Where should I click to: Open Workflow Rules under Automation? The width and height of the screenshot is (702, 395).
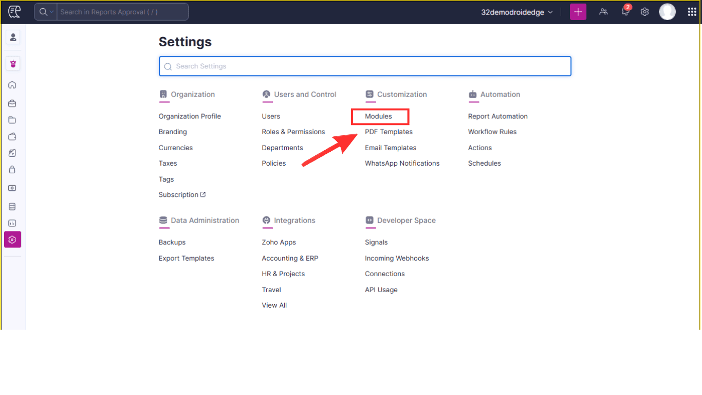tap(492, 132)
